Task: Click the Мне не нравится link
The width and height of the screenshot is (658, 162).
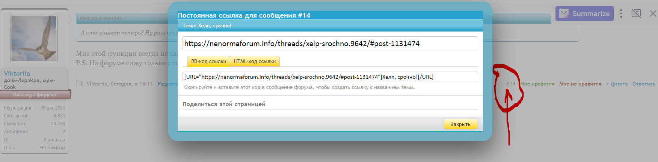Action: 580,84
